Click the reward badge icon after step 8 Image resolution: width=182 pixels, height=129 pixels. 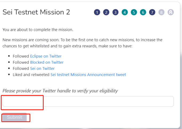(x=171, y=12)
